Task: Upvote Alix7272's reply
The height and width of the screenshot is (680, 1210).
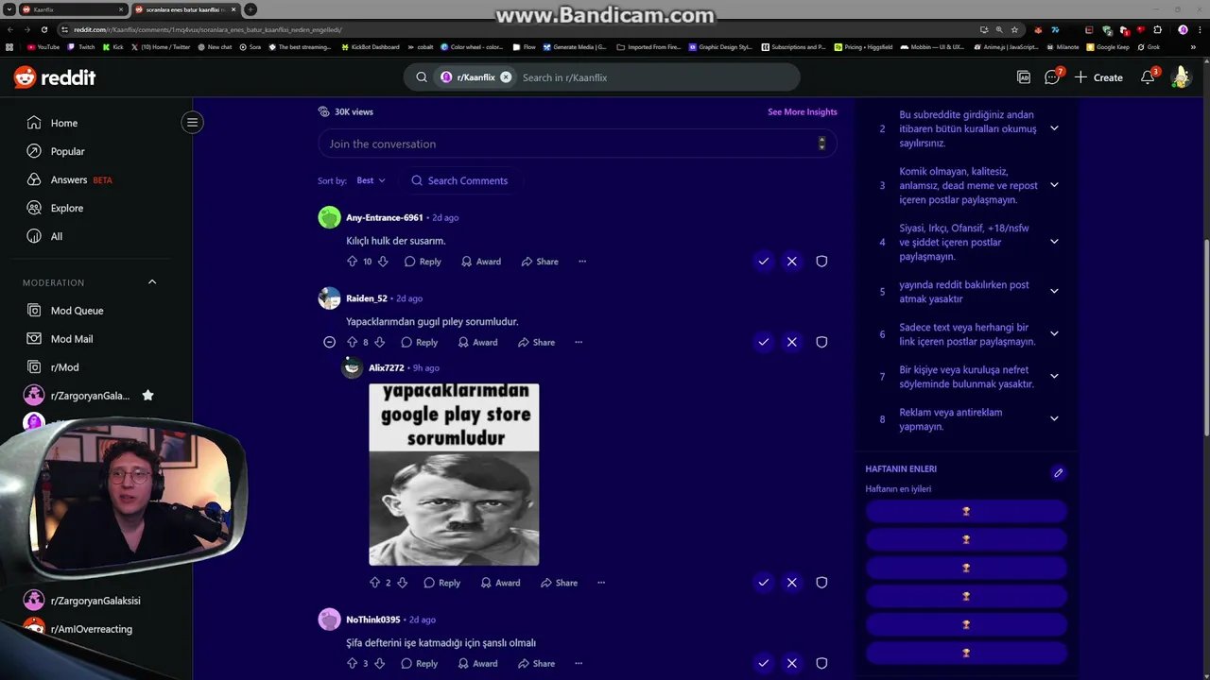Action: point(374,583)
